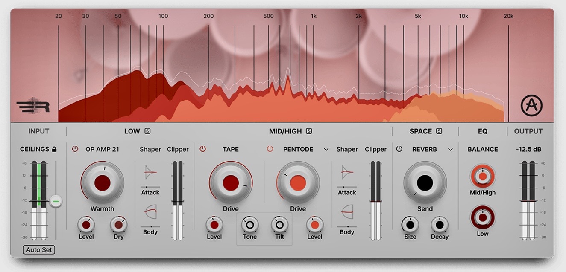Solo the LOW band
This screenshot has width=566, height=272.
click(148, 131)
